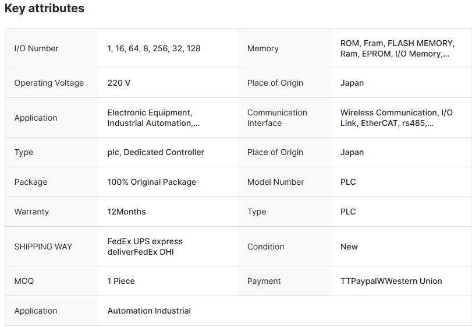The image size is (472, 327).
Task: Click the SHIPPING WAY label
Action: (43, 247)
